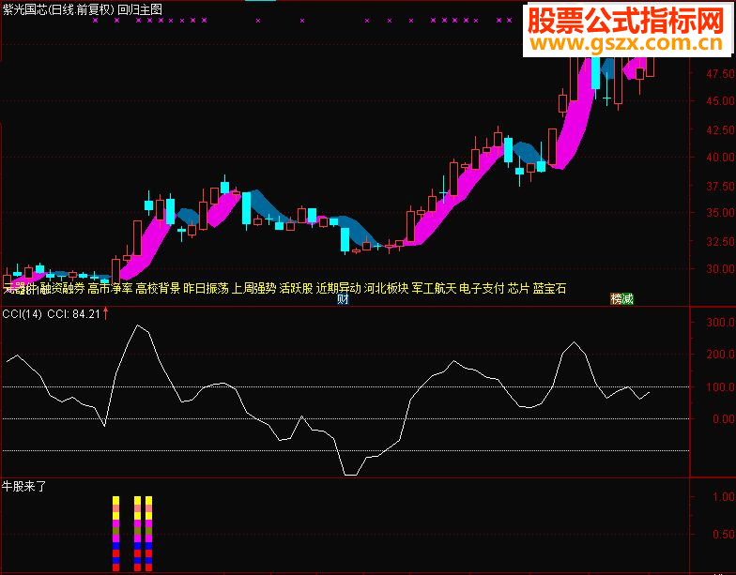Screen dimensions: 736x575
Task: Click the 紫光国芯(日线.前复权) stock title
Action: point(58,9)
